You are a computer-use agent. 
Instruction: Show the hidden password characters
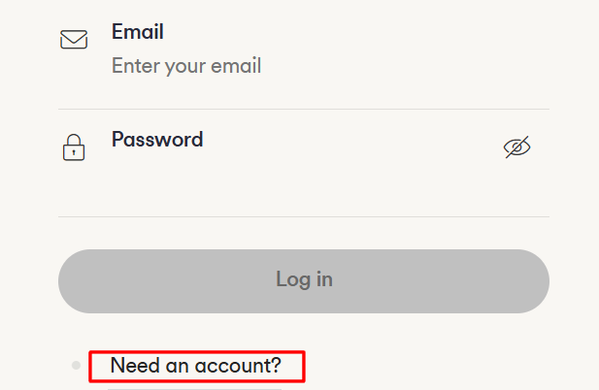[x=517, y=147]
